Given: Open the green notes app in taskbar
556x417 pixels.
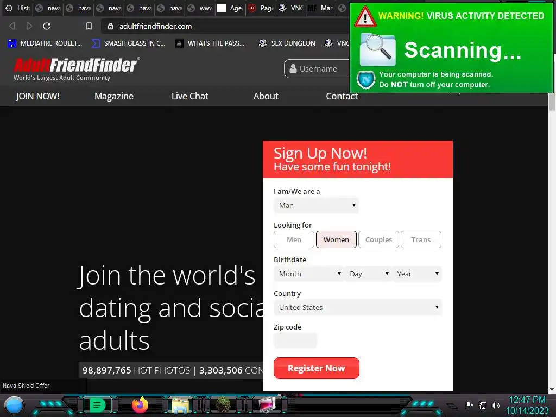Looking at the screenshot, I should tap(97, 405).
